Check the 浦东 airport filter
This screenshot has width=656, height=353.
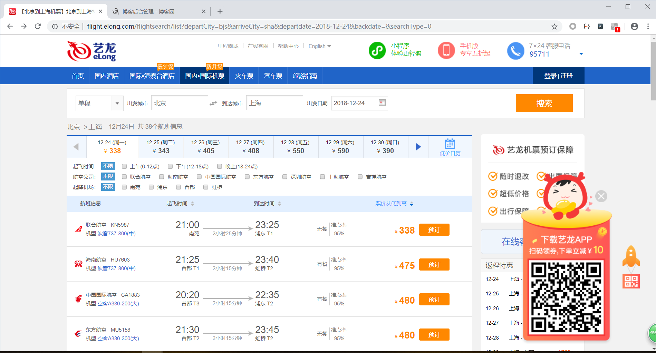click(x=151, y=187)
